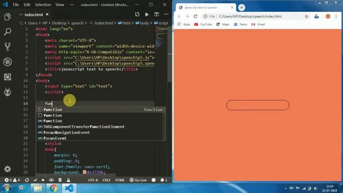Select the index.html tab
Screen dimensions: 343x193
(33, 14)
